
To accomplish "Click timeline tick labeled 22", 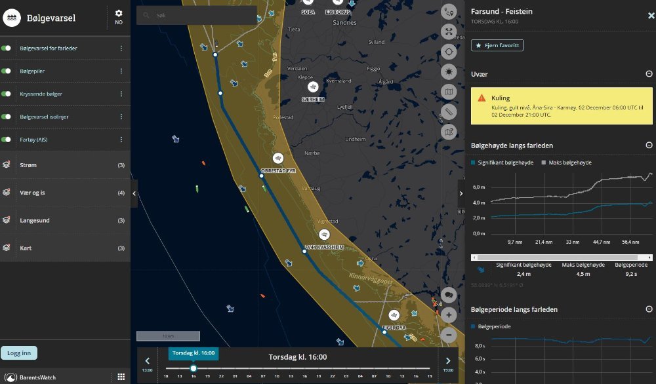I will (x=221, y=376).
